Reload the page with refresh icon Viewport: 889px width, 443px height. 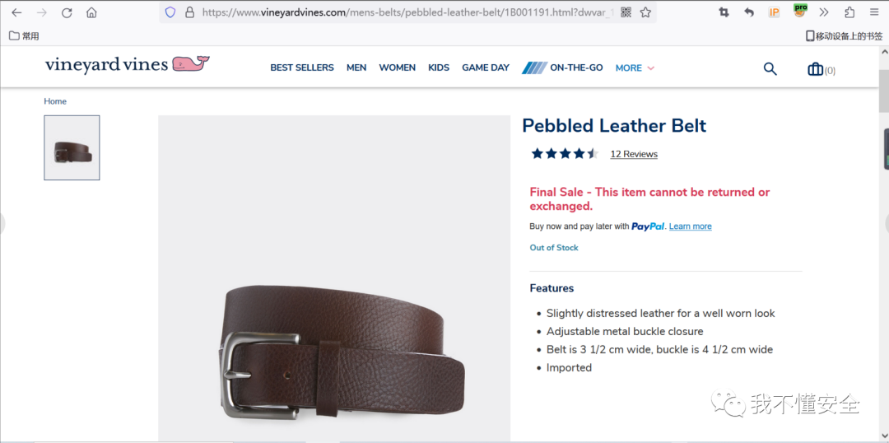(x=67, y=12)
